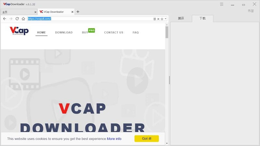Clear the address bar with the X icon

[x=158, y=19]
